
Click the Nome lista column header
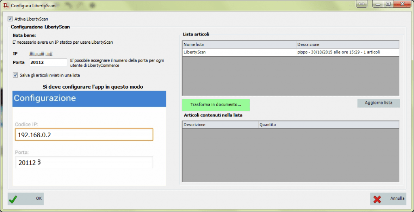click(x=239, y=45)
